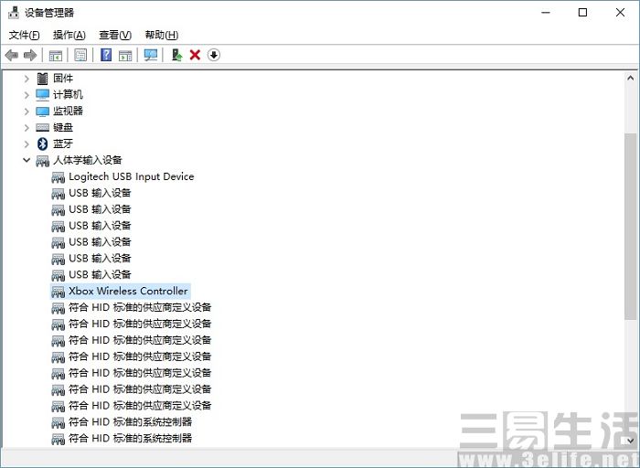Select the 计算机 tree label

[68, 95]
